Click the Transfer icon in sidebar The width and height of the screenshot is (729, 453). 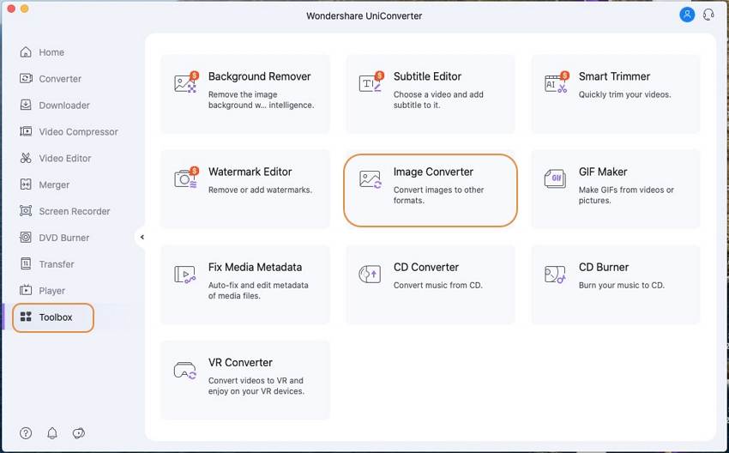tap(26, 264)
